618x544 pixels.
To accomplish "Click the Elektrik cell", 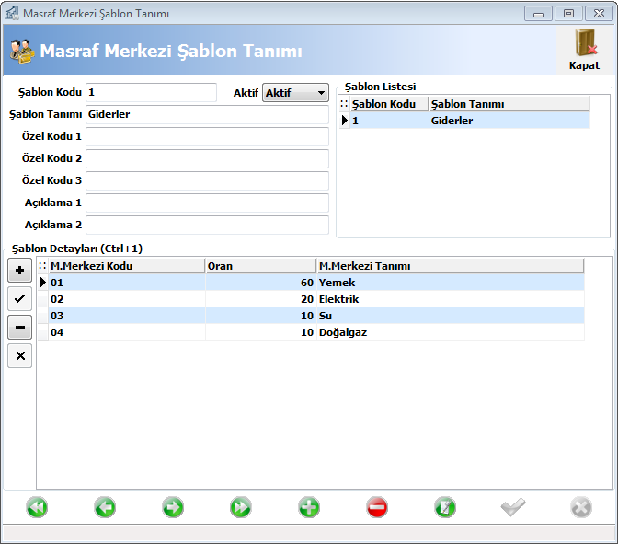I will coord(451,299).
